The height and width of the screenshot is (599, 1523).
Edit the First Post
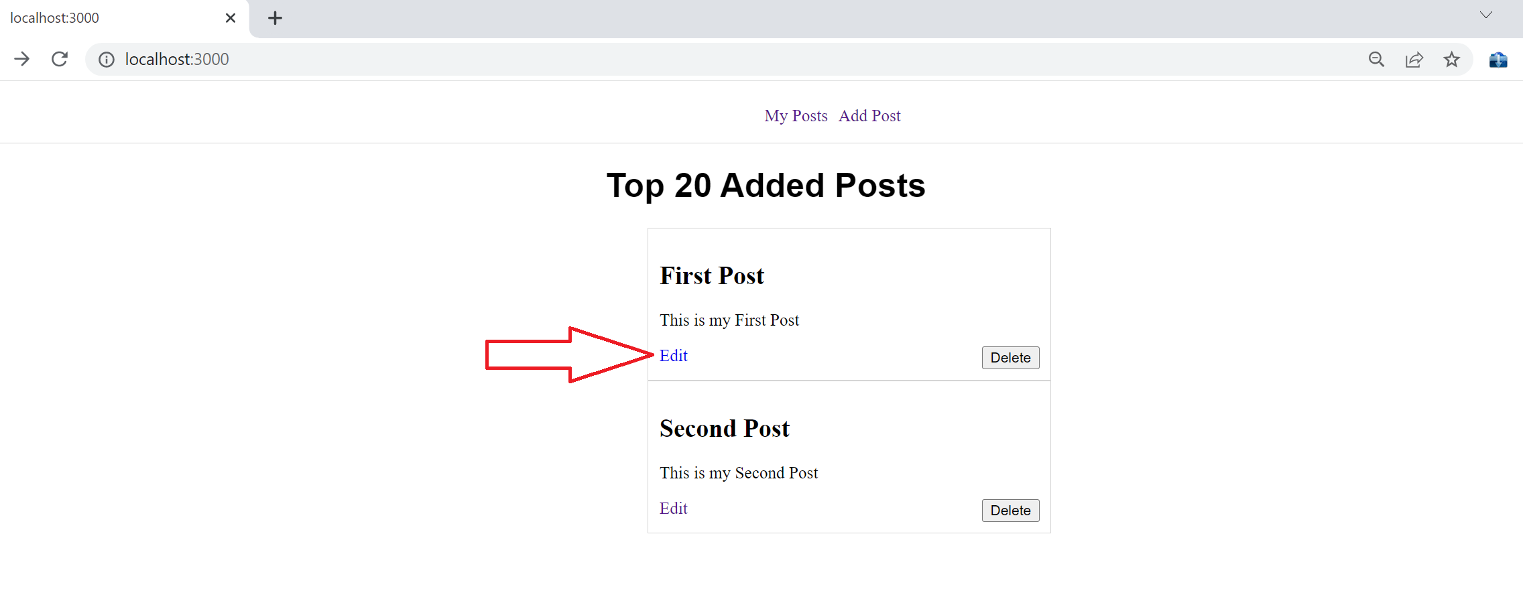point(673,356)
